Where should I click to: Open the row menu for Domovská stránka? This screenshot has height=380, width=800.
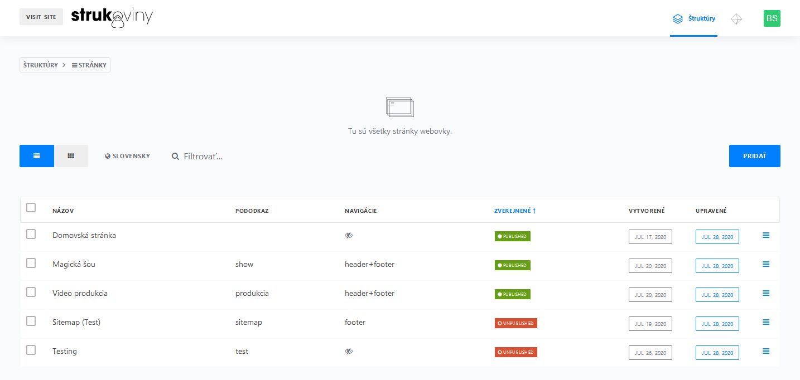pos(766,235)
